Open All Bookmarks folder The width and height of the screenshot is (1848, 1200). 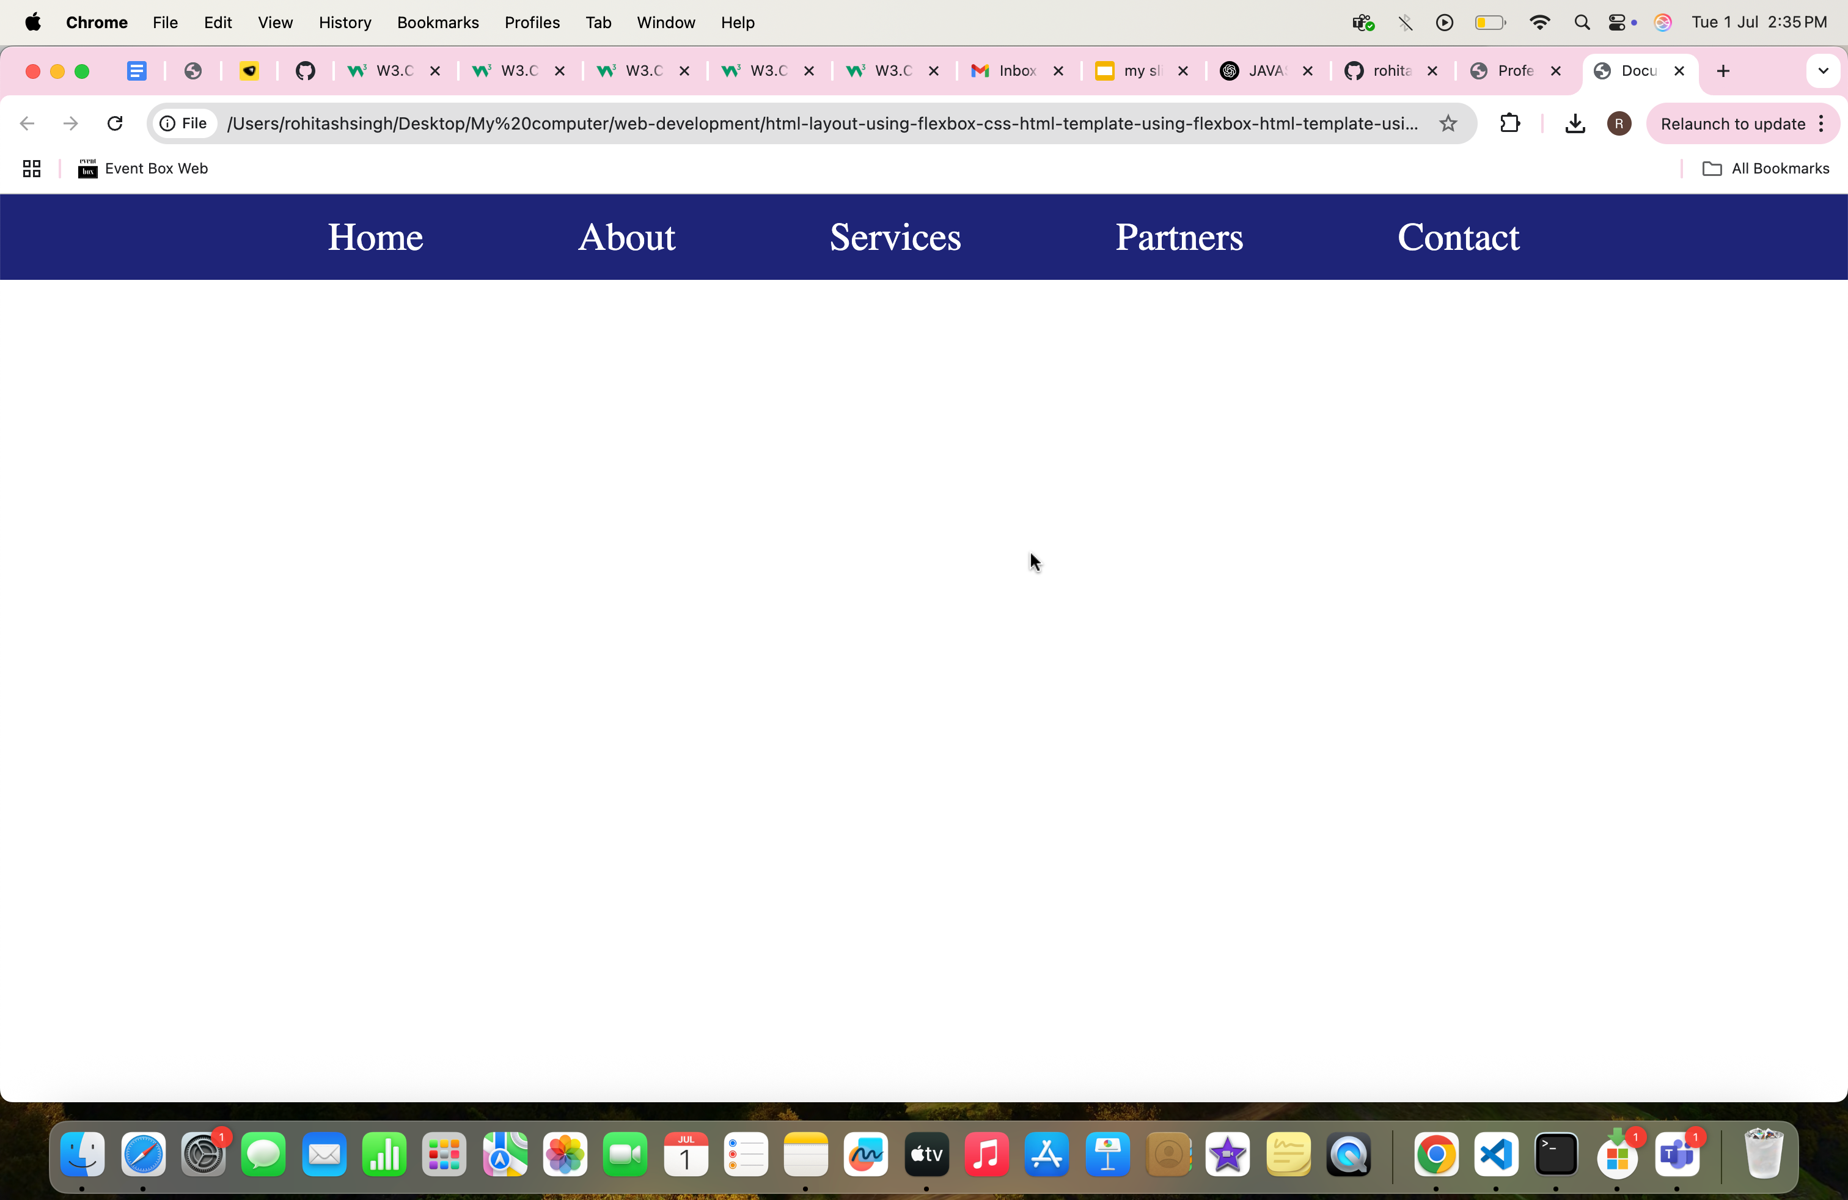1766,169
